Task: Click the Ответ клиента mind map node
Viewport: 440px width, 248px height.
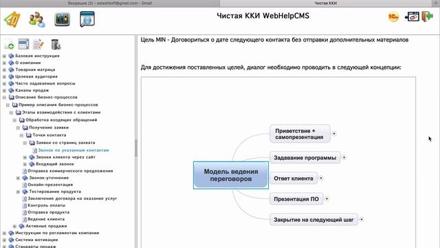Action: click(294, 178)
